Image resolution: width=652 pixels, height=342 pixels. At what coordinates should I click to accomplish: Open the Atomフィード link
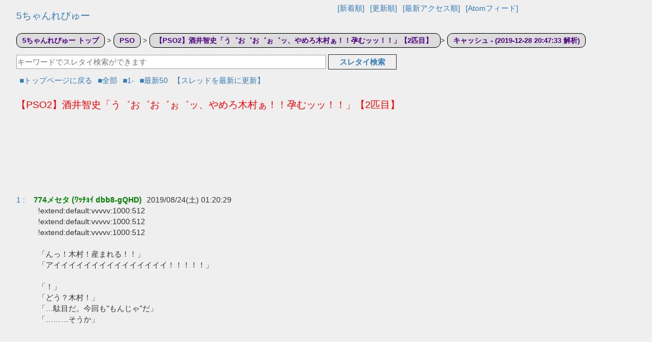(492, 9)
